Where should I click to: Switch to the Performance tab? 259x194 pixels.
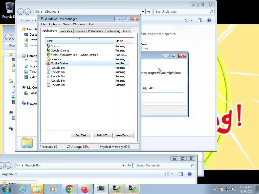click(x=96, y=31)
